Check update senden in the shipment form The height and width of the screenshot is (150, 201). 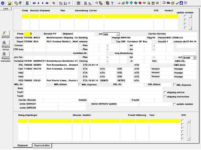click(174, 104)
